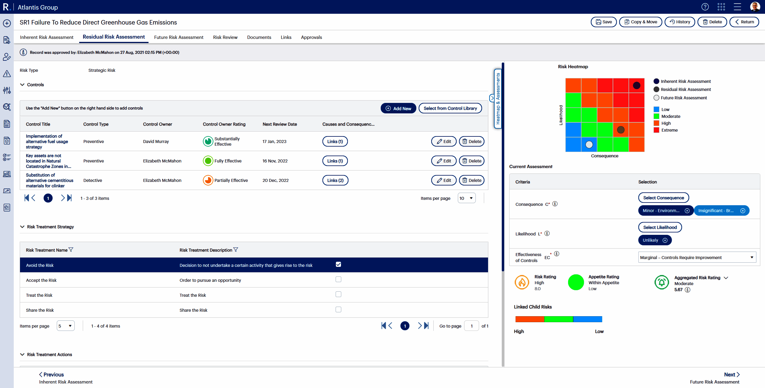Expand Aggregated Risk Rating chevron
This screenshot has height=388, width=765.
(x=726, y=278)
